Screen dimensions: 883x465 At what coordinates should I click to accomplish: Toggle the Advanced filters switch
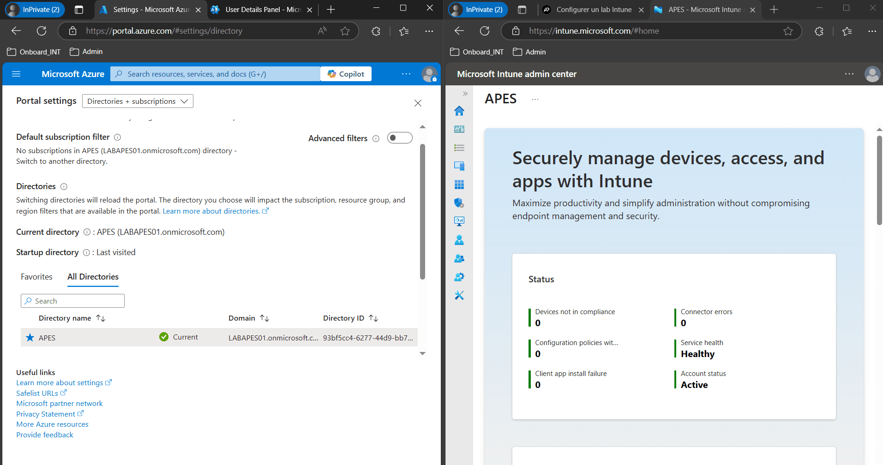point(400,138)
